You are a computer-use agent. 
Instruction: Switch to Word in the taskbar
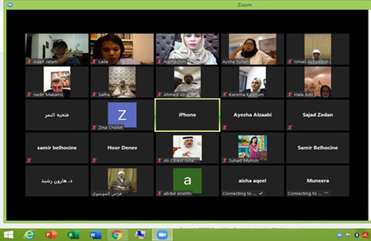(x=95, y=234)
